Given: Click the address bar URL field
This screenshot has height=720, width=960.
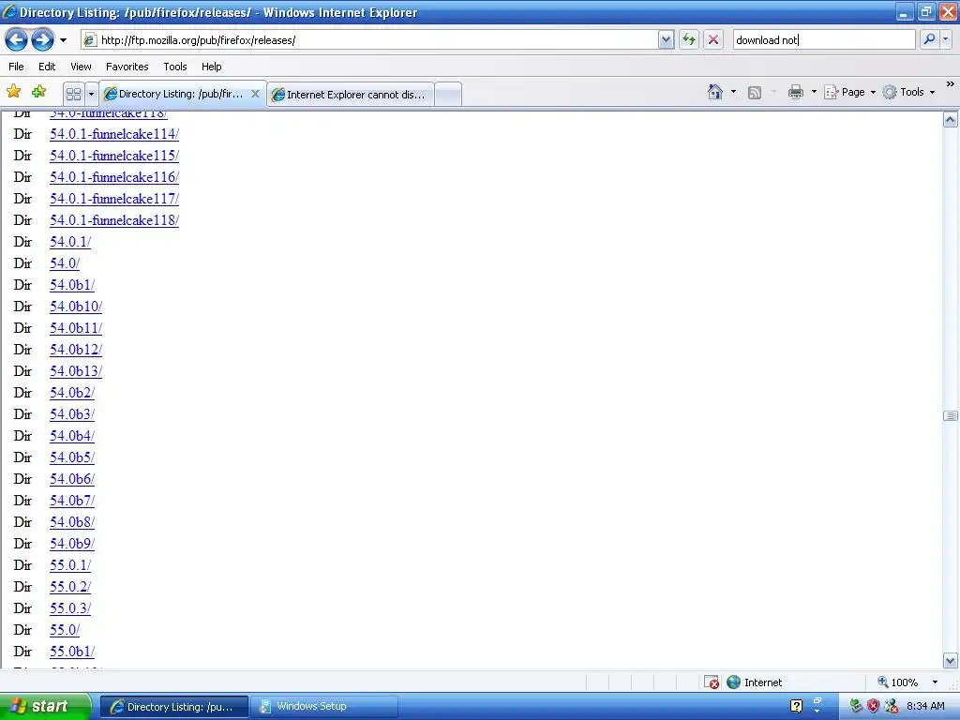Looking at the screenshot, I should pos(369,40).
